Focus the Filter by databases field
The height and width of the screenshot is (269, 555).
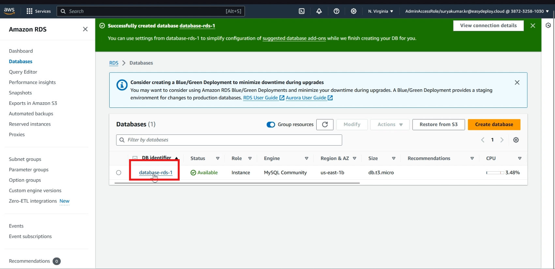click(x=229, y=140)
